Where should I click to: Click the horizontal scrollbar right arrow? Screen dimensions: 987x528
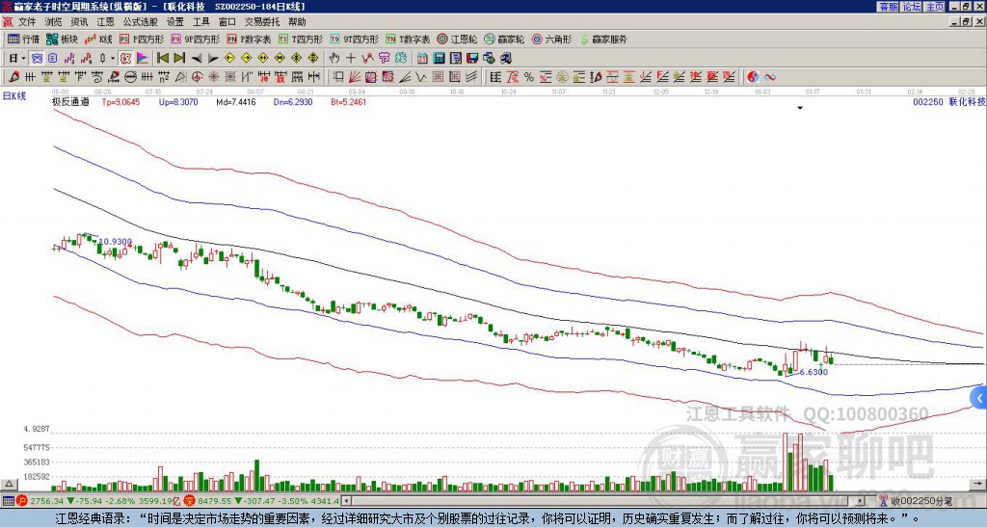point(860,501)
